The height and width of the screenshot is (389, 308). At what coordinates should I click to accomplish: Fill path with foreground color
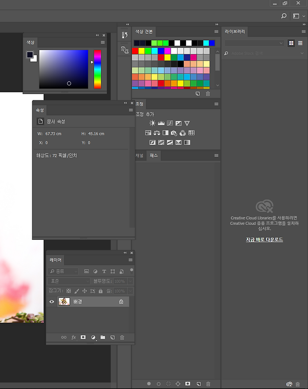click(x=149, y=383)
